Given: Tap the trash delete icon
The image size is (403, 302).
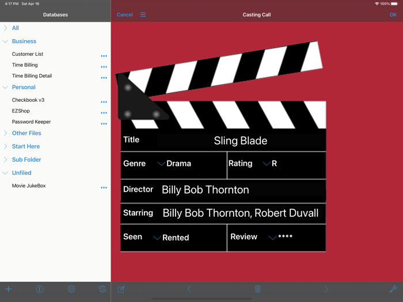Looking at the screenshot, I should pyautogui.click(x=257, y=289).
